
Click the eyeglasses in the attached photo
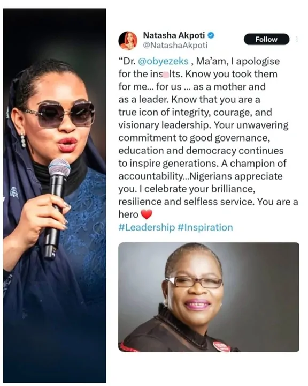point(194,282)
